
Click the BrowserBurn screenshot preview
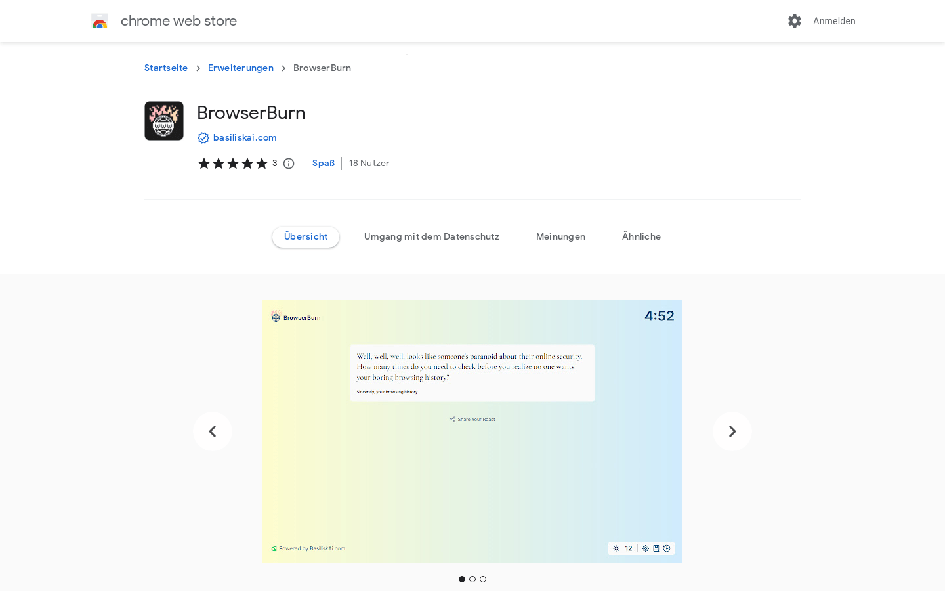pyautogui.click(x=472, y=431)
